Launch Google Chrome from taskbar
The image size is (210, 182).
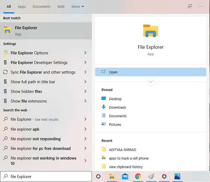138,176
